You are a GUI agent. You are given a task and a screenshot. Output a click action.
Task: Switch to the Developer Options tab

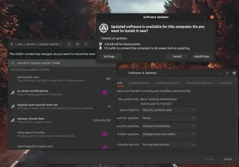199,83
